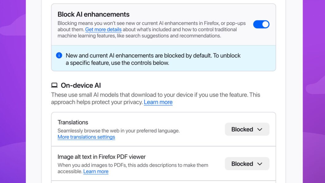Turn off the Block AI enhancements switch

coord(261,24)
